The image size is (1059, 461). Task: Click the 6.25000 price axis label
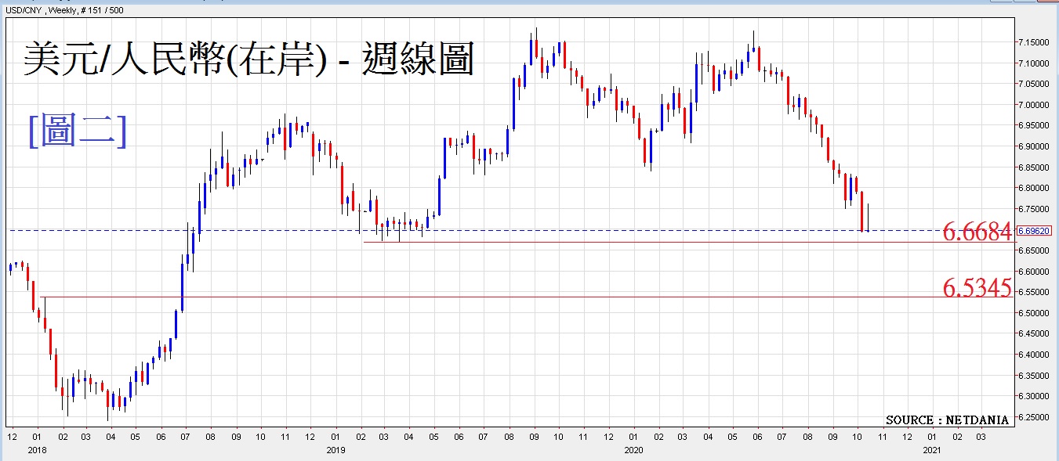(x=1035, y=417)
